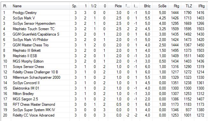Click the TLZ column header
The width and height of the screenshot is (208, 121).
tap(188, 6)
